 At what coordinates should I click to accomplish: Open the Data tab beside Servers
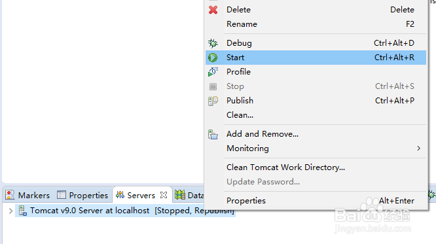click(189, 195)
